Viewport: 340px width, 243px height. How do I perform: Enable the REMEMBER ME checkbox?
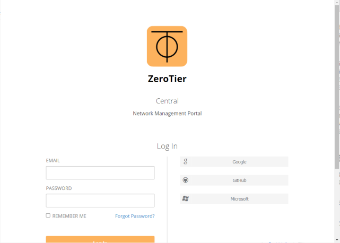point(48,215)
